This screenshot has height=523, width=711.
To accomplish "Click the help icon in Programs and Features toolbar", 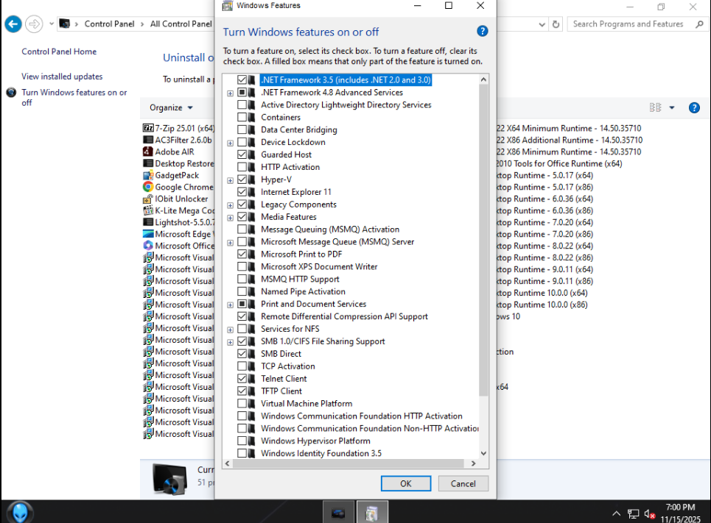I will pos(694,108).
